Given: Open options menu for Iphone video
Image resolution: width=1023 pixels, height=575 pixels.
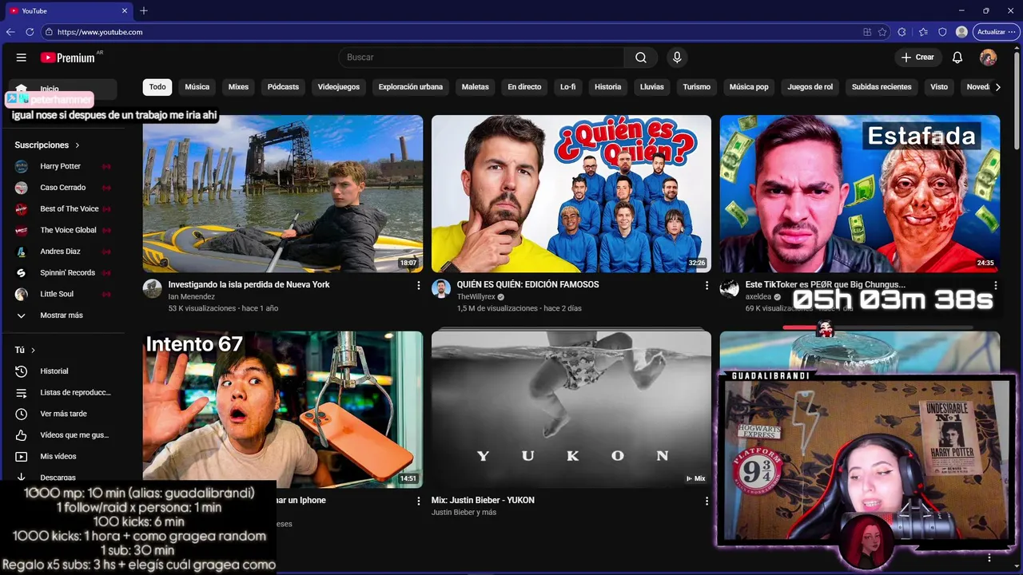Looking at the screenshot, I should (x=419, y=501).
